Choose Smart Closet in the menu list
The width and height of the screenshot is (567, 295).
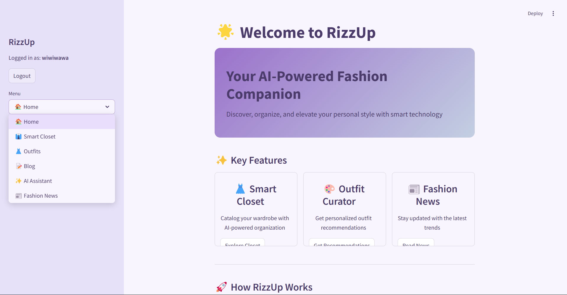coord(40,136)
